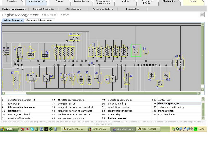208x156 pixels.
Task: Open 'Pirlo - Message' from the taskbar
Action: (148, 129)
